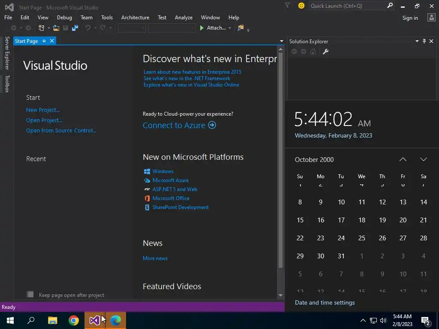Click the pin icon on Start Page tab

coord(44,41)
